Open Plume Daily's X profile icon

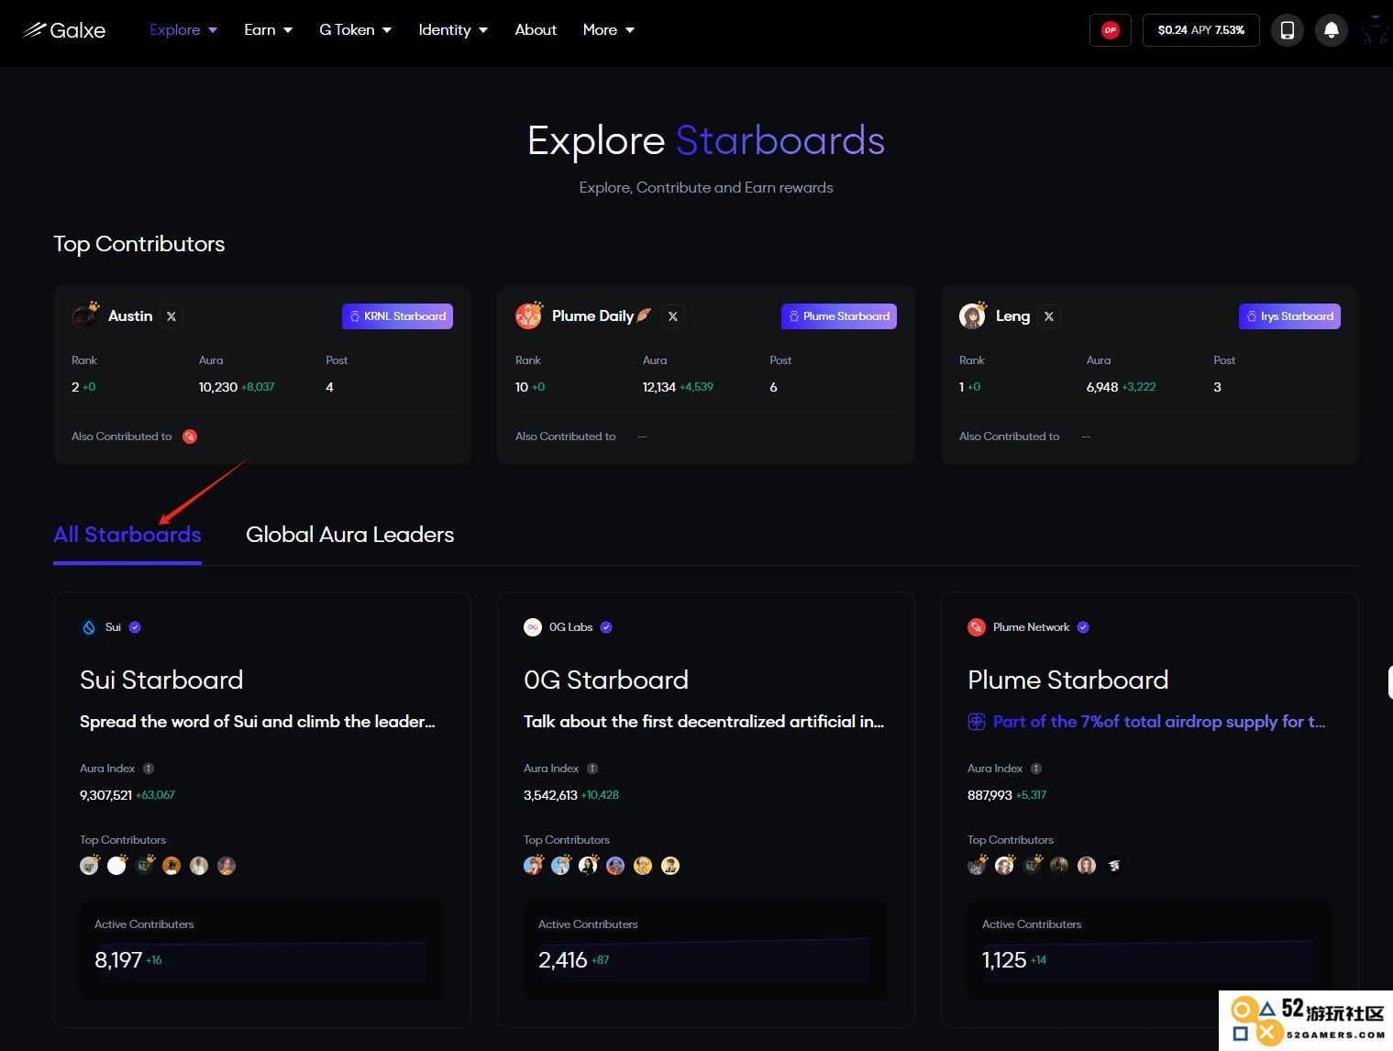click(x=673, y=316)
